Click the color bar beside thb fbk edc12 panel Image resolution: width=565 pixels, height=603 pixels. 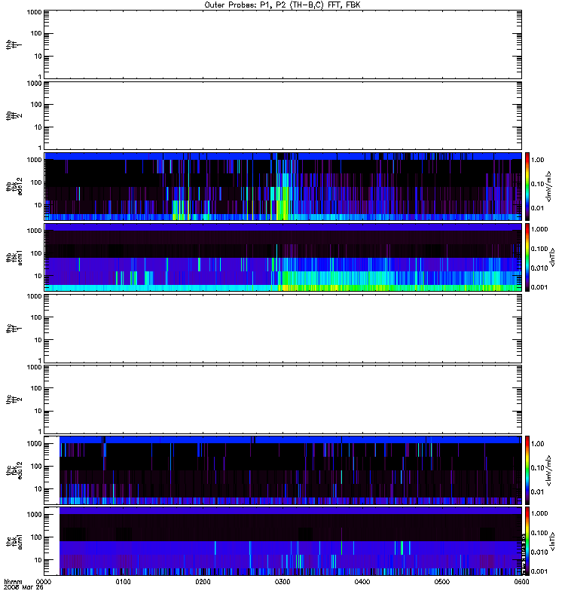(527, 186)
